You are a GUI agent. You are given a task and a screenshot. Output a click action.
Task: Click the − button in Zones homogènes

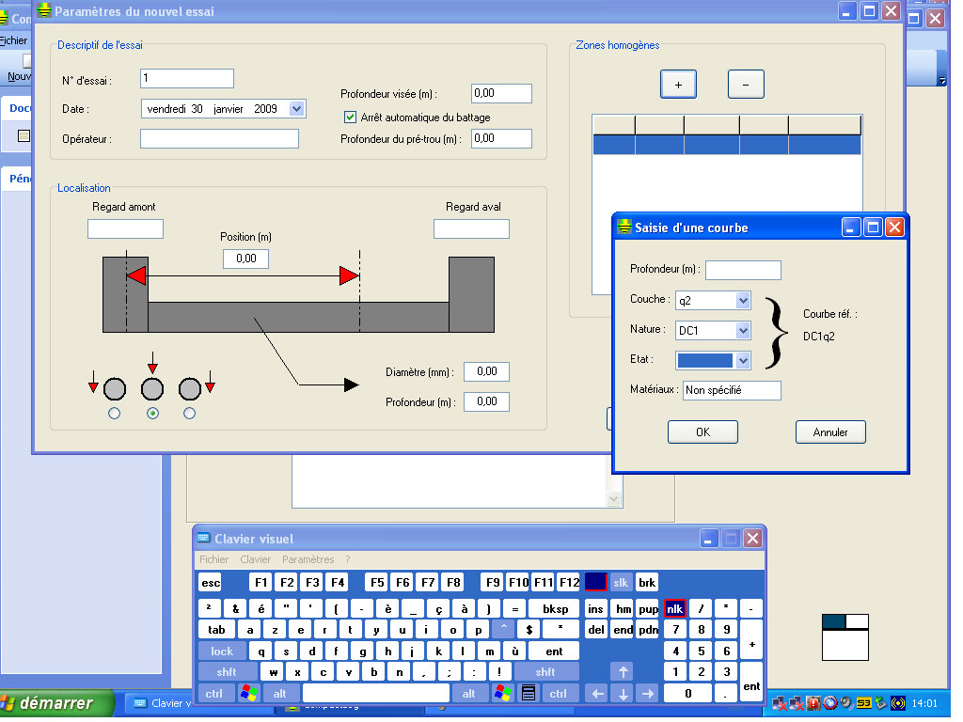tap(746, 84)
